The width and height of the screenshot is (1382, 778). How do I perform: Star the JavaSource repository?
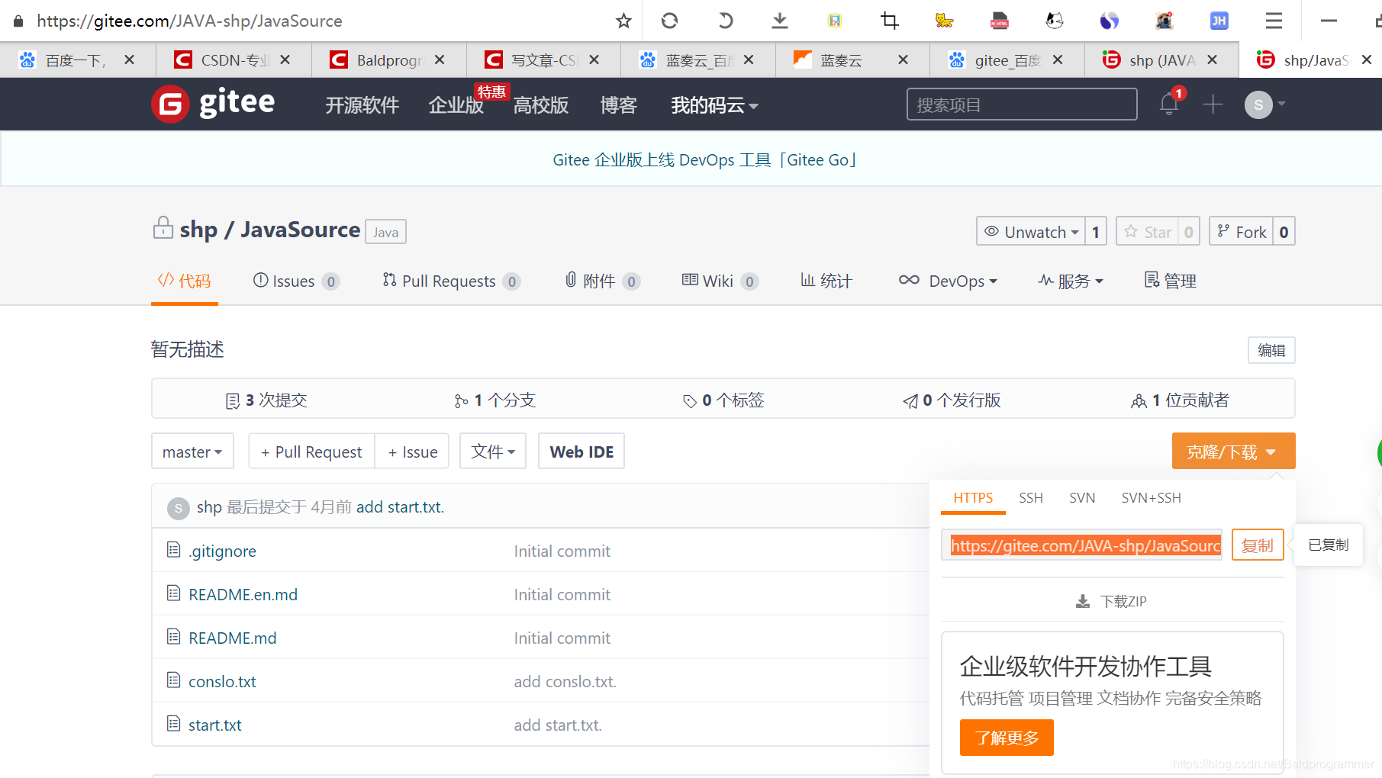point(1148,231)
